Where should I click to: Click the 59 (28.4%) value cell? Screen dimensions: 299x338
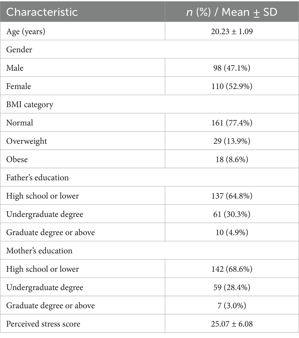click(232, 287)
